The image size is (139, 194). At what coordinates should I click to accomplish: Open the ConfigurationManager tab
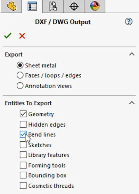click(53, 6)
